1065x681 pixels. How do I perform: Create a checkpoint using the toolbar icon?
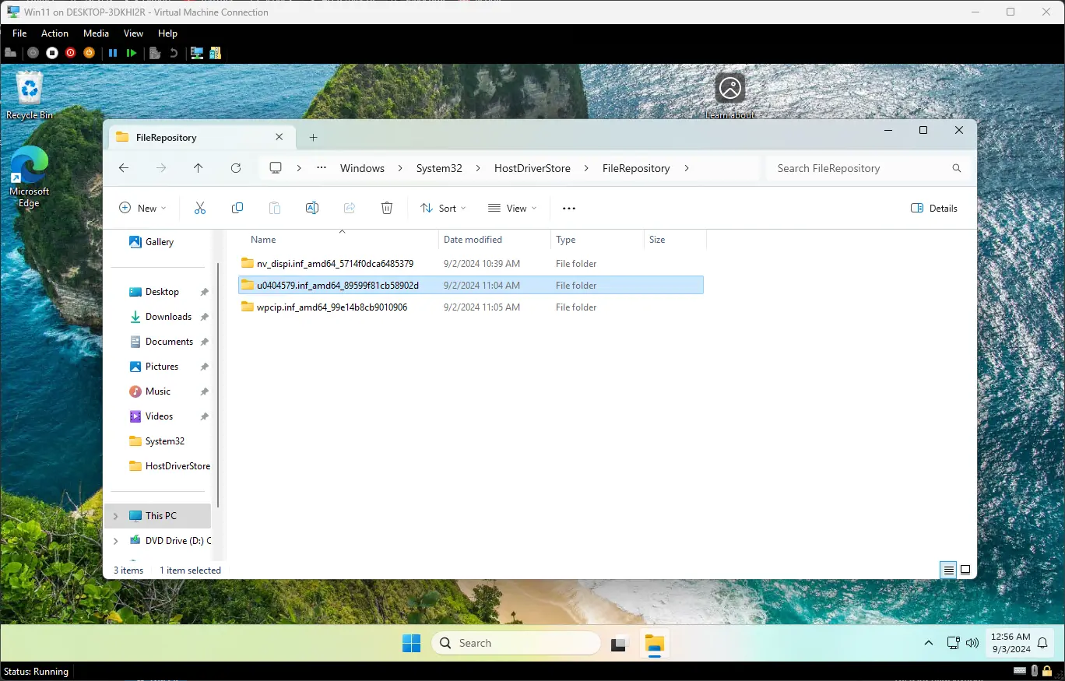coord(155,53)
